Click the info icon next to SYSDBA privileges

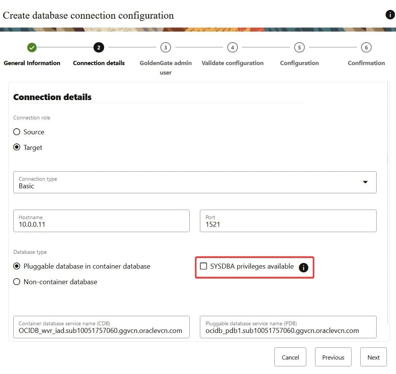click(x=303, y=267)
